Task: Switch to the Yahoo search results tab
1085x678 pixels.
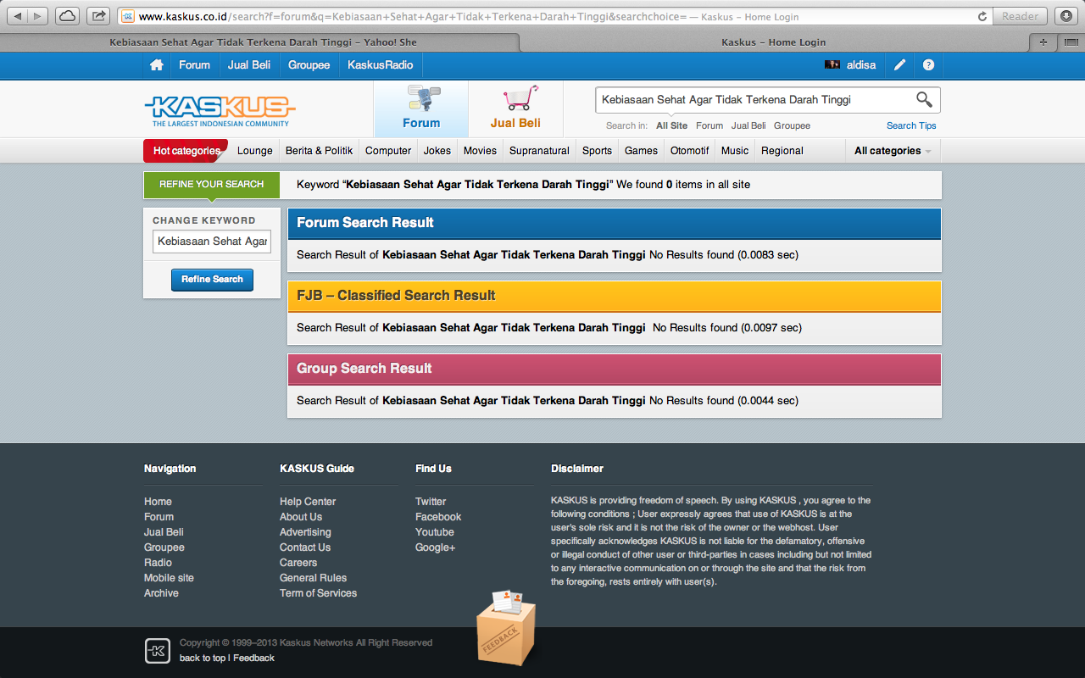Action: (x=263, y=42)
